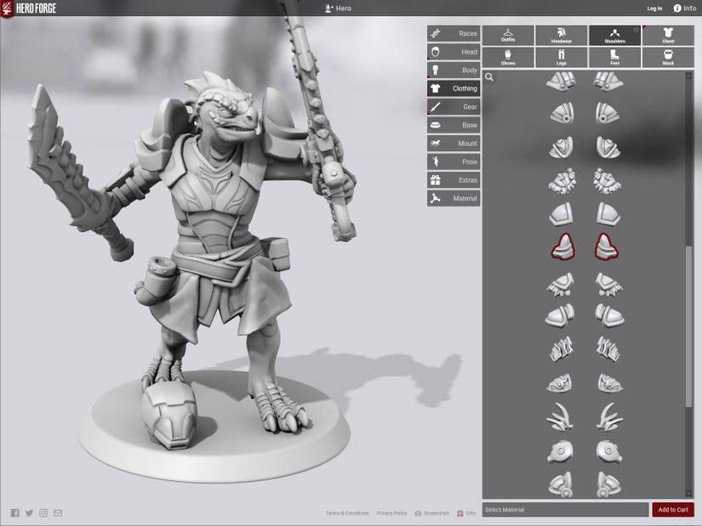Select the plain plate left pauldron above selected one

click(561, 214)
